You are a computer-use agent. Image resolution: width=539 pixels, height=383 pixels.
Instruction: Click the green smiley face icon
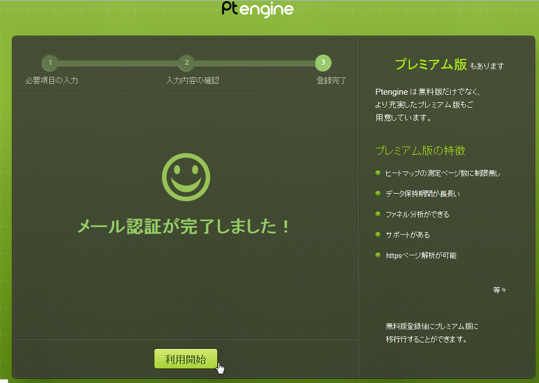pyautogui.click(x=186, y=177)
